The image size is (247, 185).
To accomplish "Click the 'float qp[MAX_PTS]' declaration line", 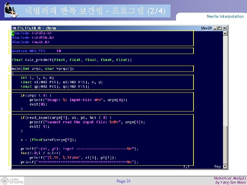I will [x=55, y=87].
